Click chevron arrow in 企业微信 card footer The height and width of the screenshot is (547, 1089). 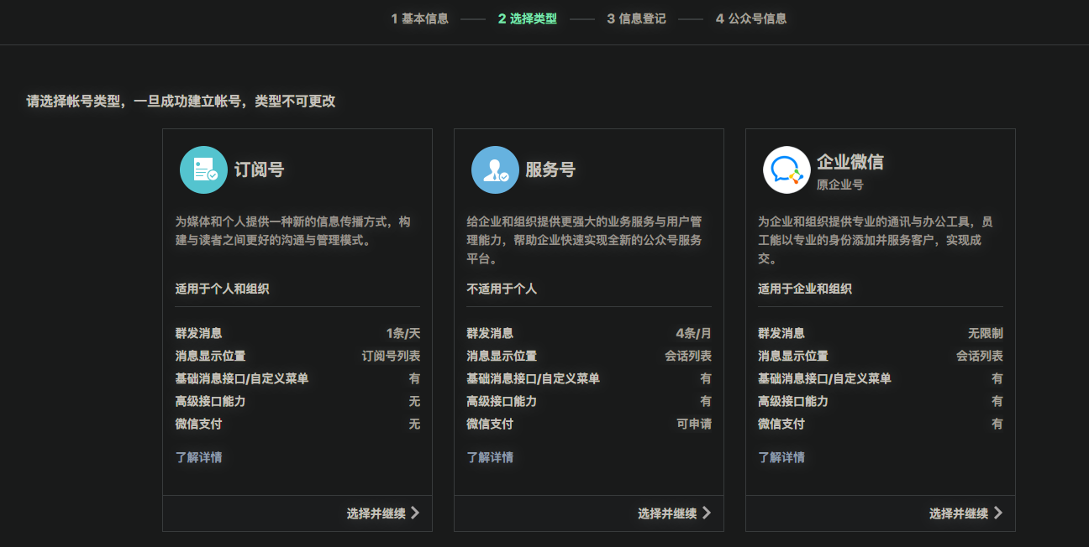(x=997, y=513)
